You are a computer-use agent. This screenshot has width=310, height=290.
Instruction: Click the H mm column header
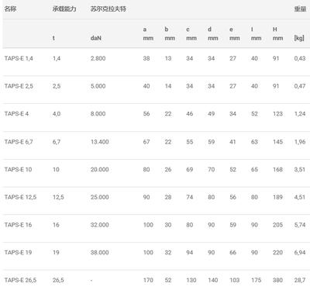pos(277,33)
